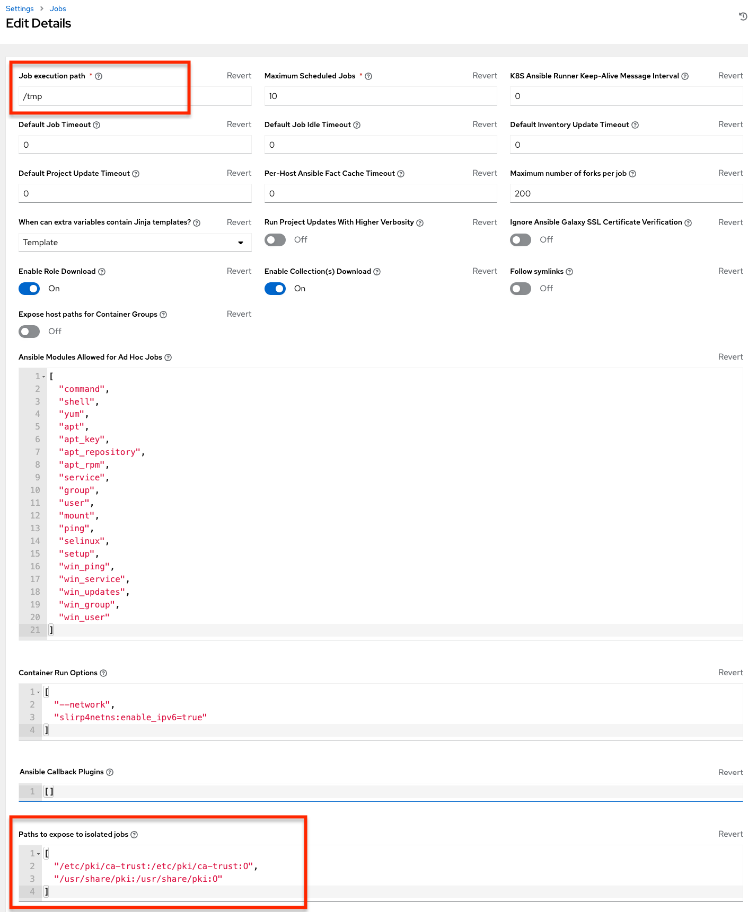The width and height of the screenshot is (748, 912).
Task: Collapse fold arrow in Container Run Options editor
Action: (x=38, y=692)
